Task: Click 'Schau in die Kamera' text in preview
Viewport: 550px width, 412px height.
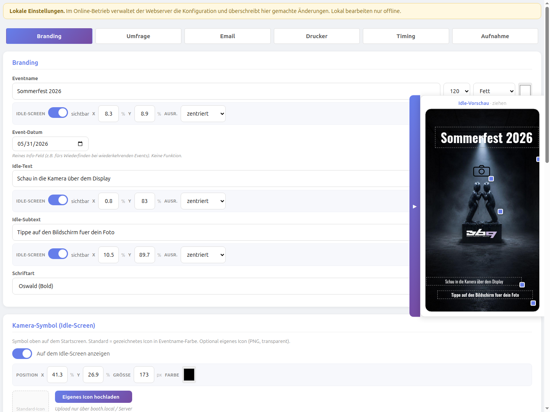Action: pyautogui.click(x=474, y=282)
